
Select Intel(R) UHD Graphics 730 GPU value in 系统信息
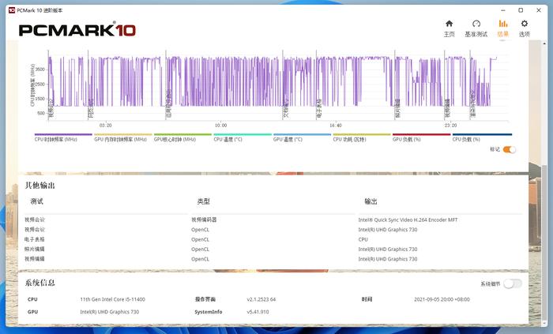point(109,312)
